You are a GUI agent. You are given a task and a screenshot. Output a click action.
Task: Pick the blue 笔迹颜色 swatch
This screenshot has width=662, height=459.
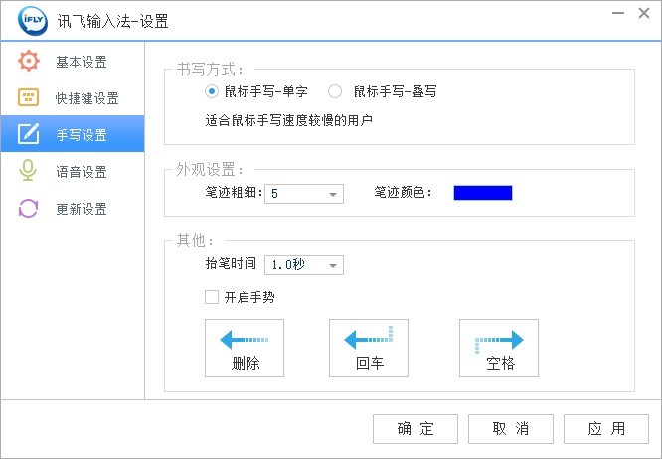pos(483,193)
